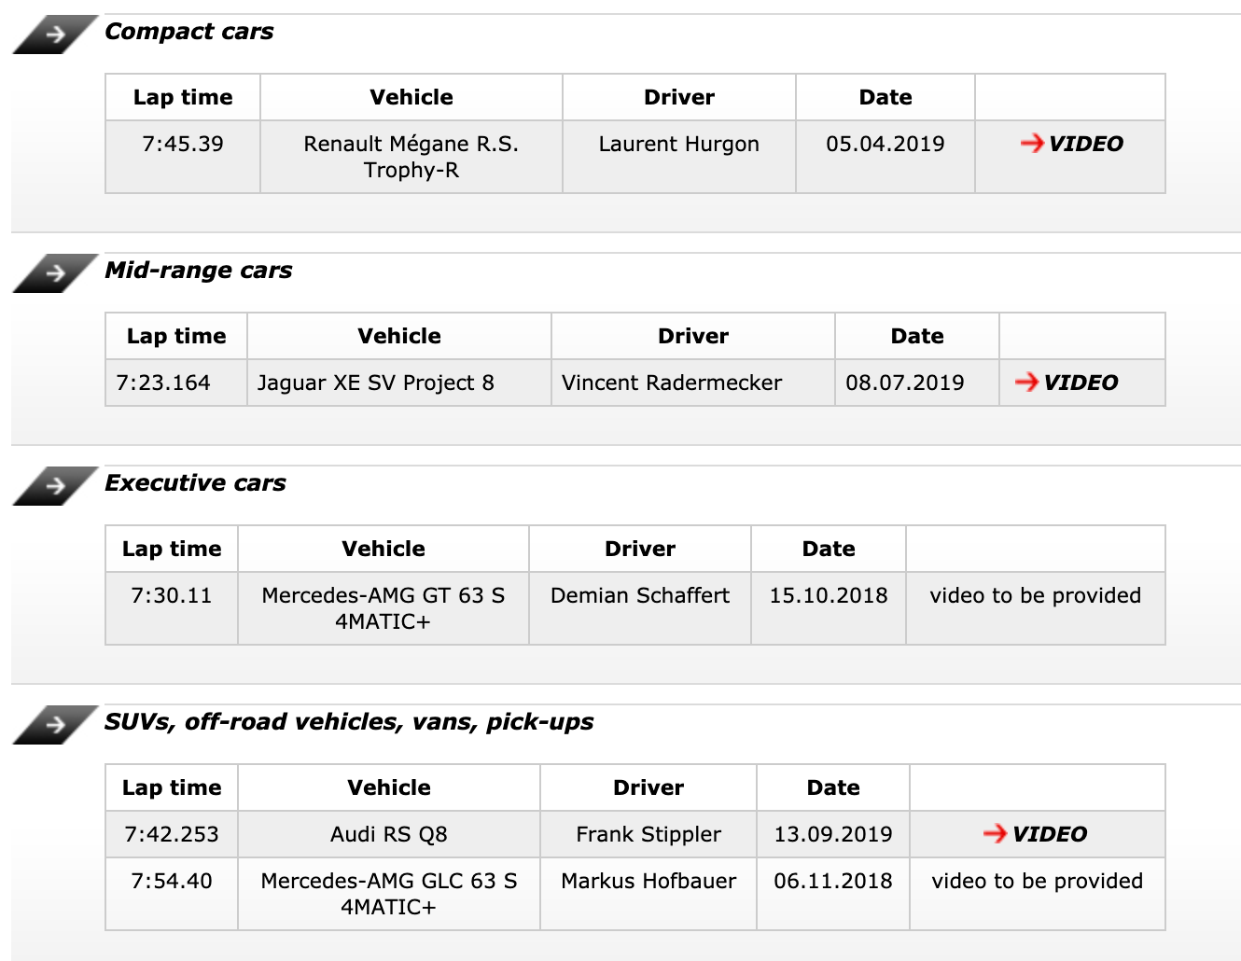Select the Mercedes-AMG GLC 63 S vehicle cell
Viewport: 1241px width, 961px height.
[389, 893]
